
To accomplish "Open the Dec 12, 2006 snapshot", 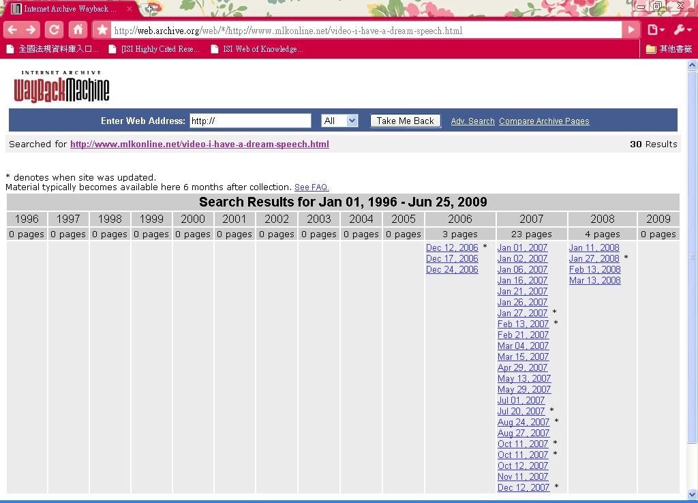I will point(452,247).
